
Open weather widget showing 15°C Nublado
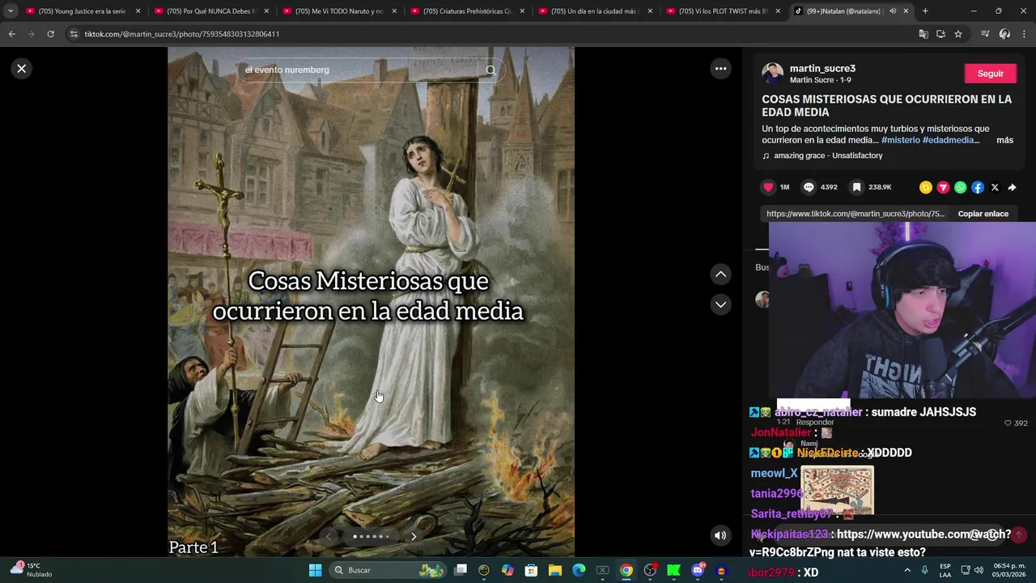(31, 570)
